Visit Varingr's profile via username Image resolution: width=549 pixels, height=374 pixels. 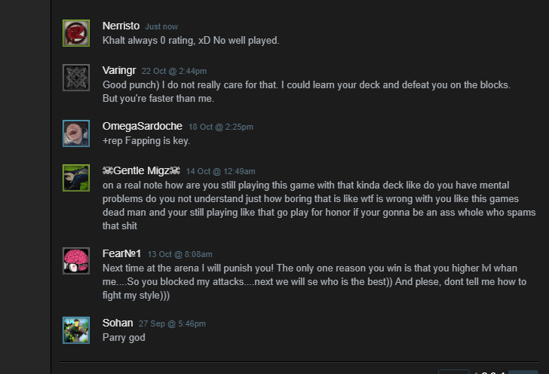tap(119, 70)
